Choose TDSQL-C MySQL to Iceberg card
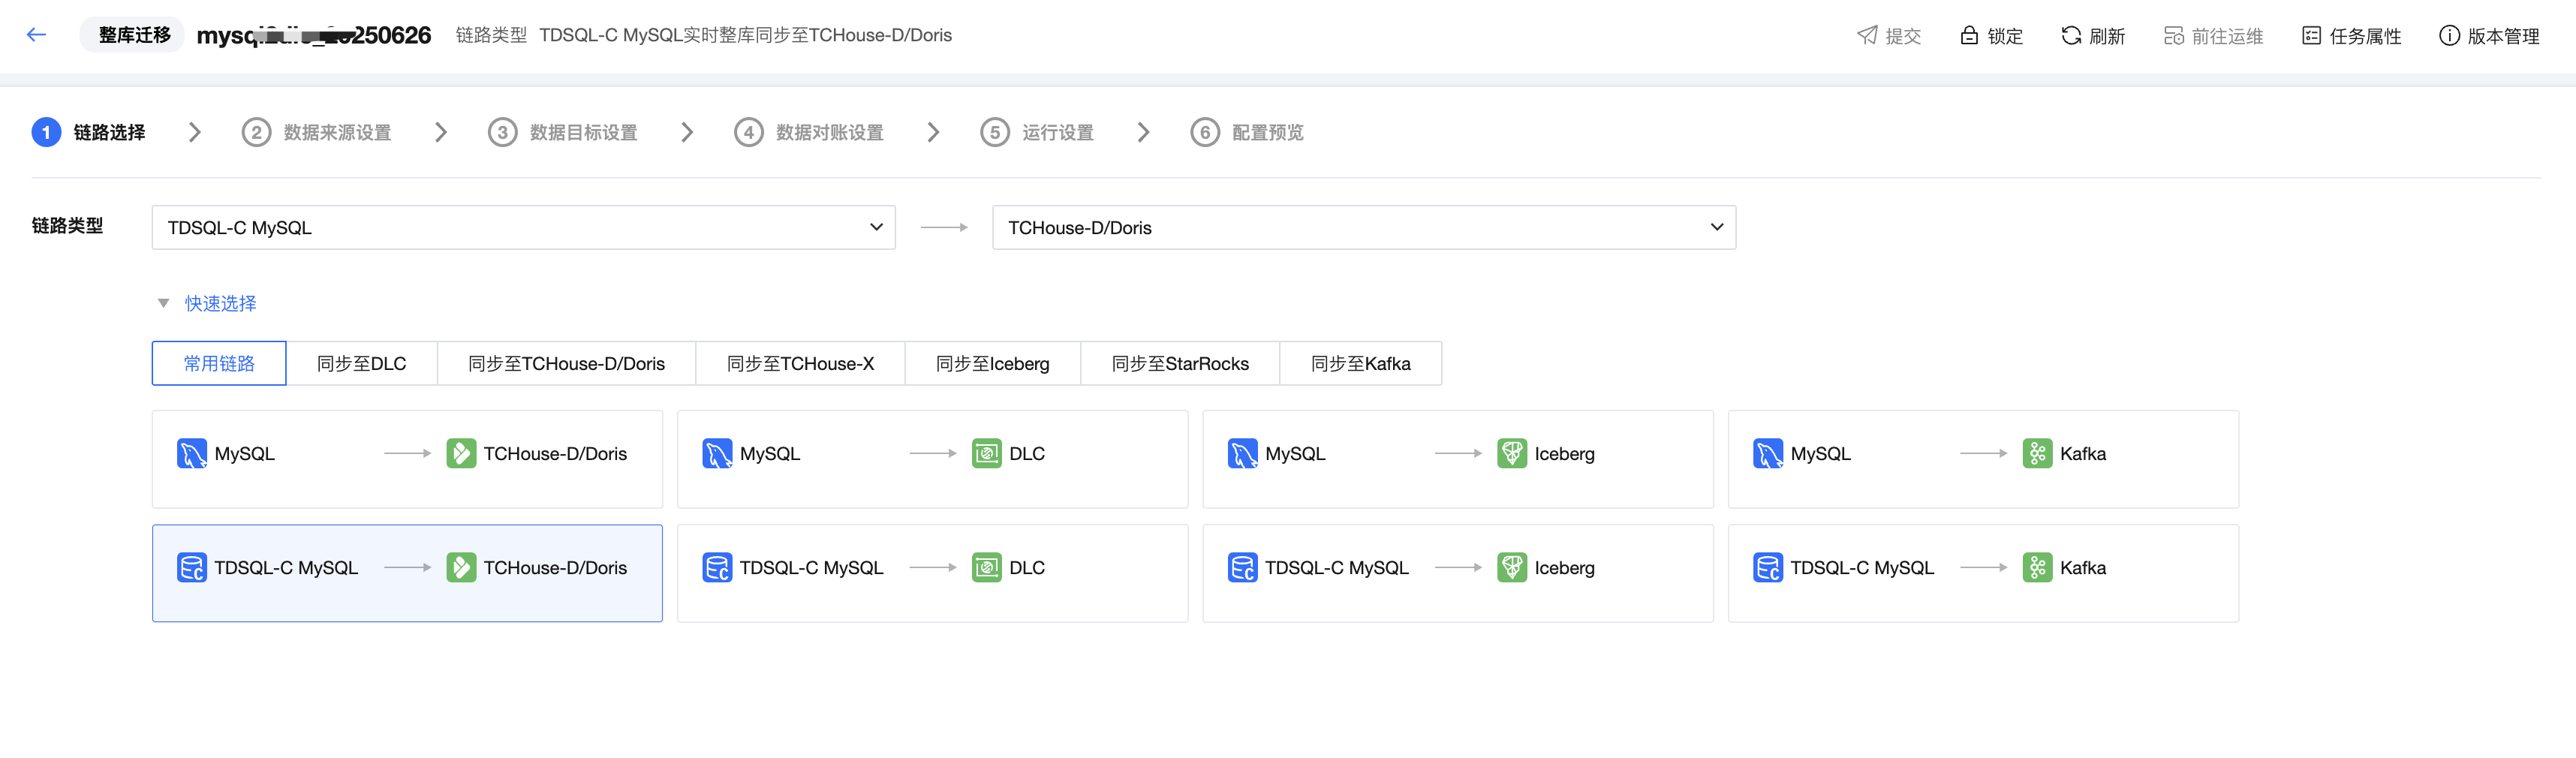 click(x=1457, y=573)
